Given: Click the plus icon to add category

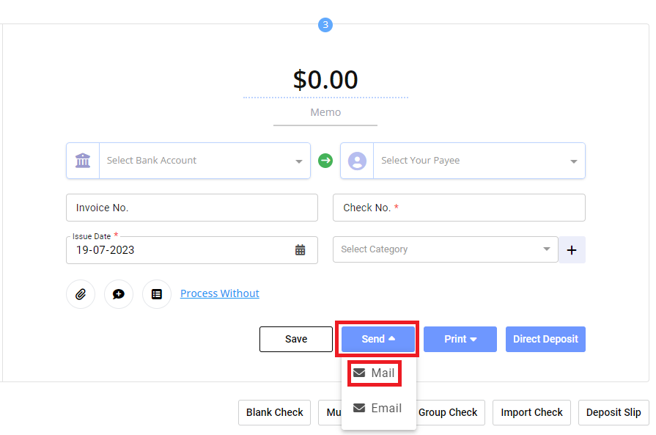Looking at the screenshot, I should 572,250.
